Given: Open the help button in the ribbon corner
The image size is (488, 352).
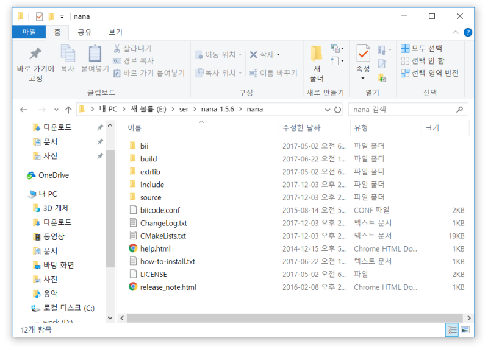Looking at the screenshot, I should click(x=467, y=32).
